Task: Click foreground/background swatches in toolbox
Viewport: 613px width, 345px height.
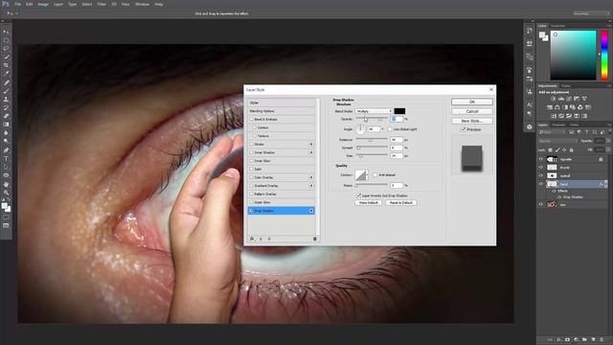Action: [x=6, y=207]
